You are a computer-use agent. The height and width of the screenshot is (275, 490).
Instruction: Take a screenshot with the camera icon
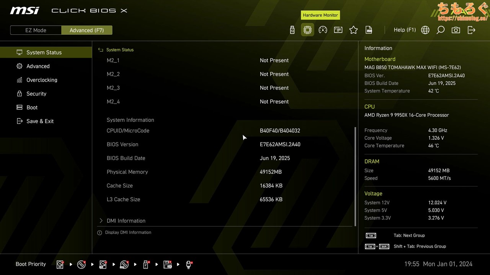point(456,30)
